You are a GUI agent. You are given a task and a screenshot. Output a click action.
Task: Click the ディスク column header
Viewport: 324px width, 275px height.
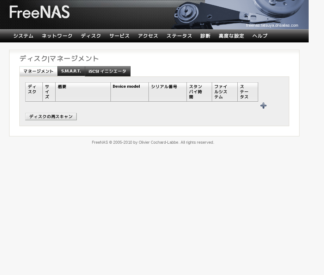34,92
